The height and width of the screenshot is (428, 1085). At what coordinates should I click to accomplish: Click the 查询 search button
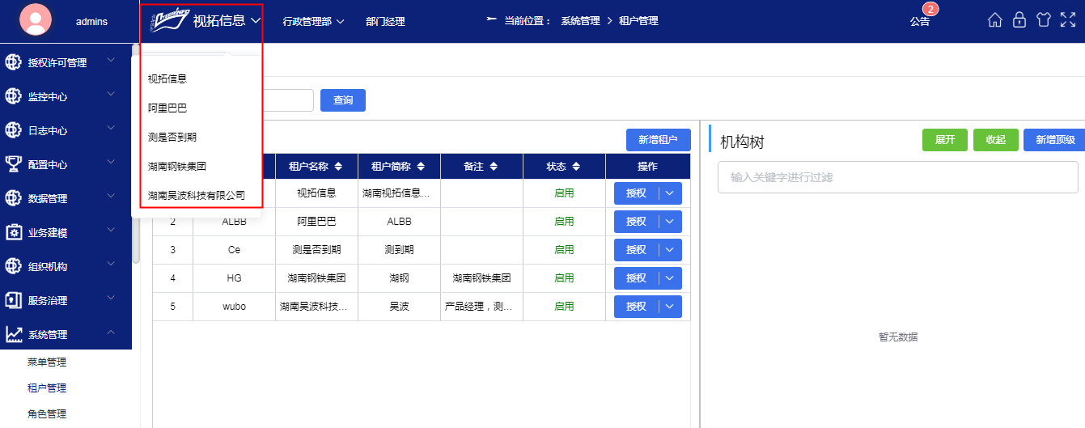click(343, 100)
